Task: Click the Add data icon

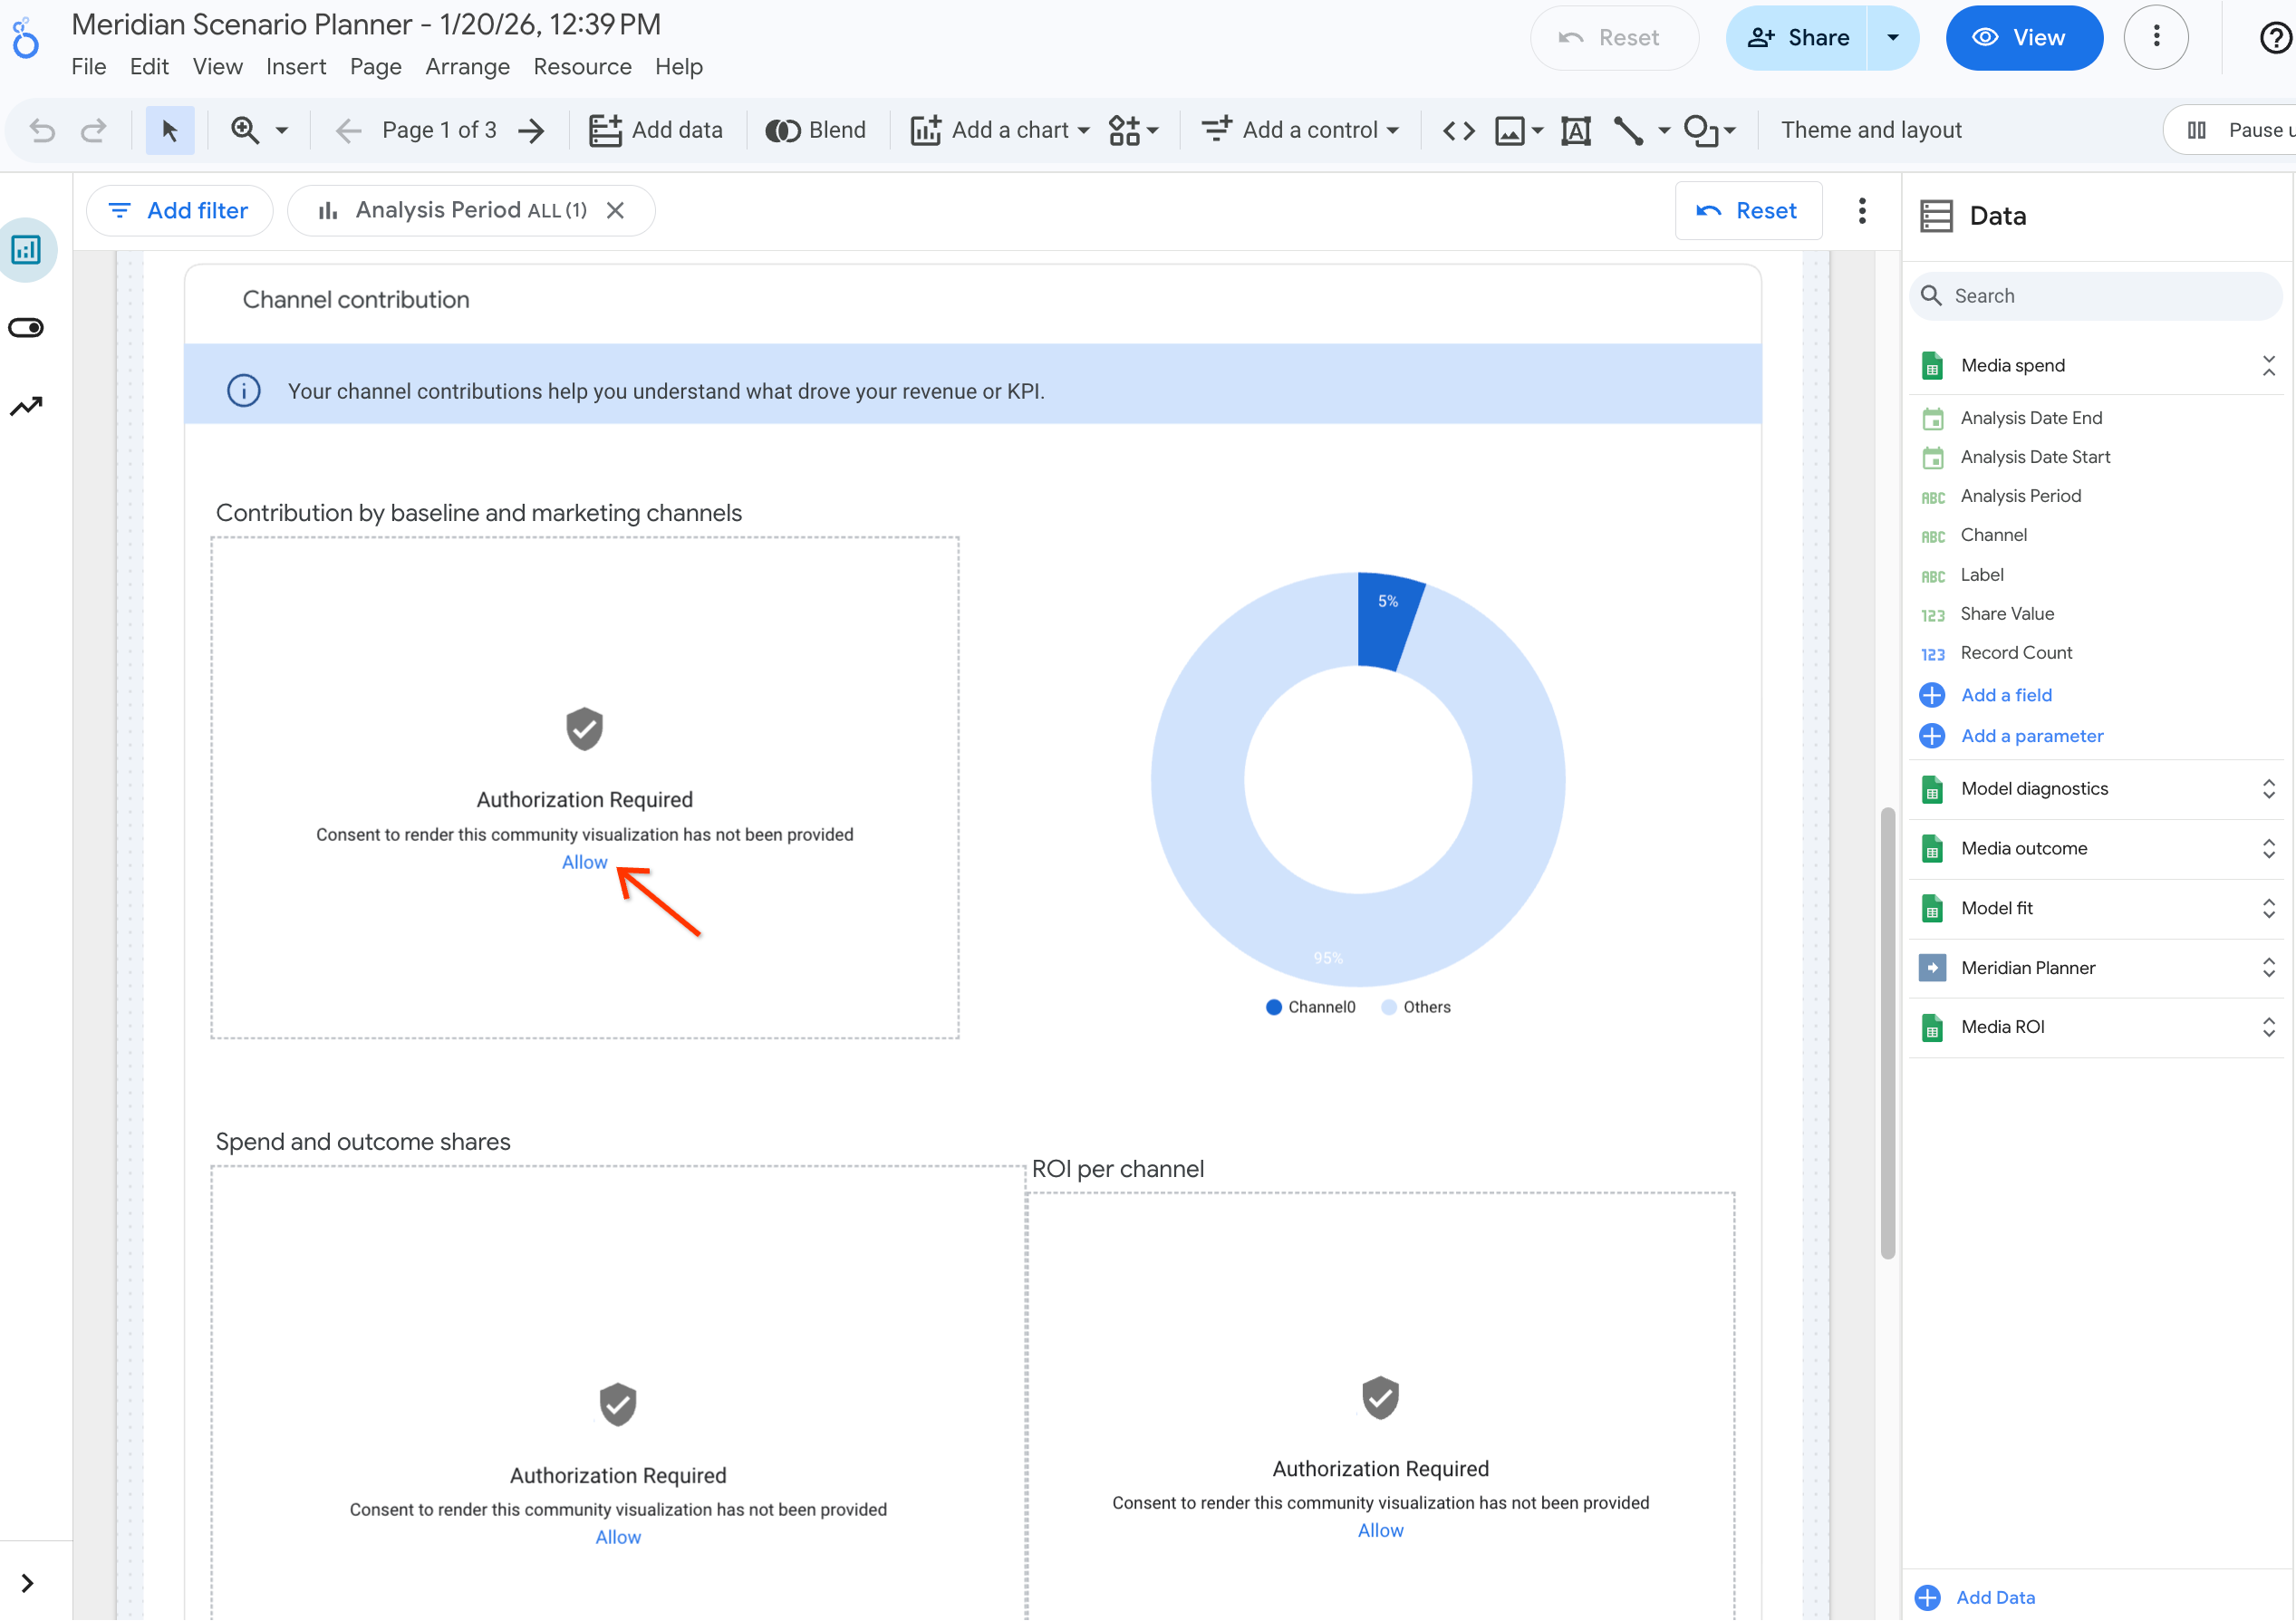Action: click(x=606, y=129)
